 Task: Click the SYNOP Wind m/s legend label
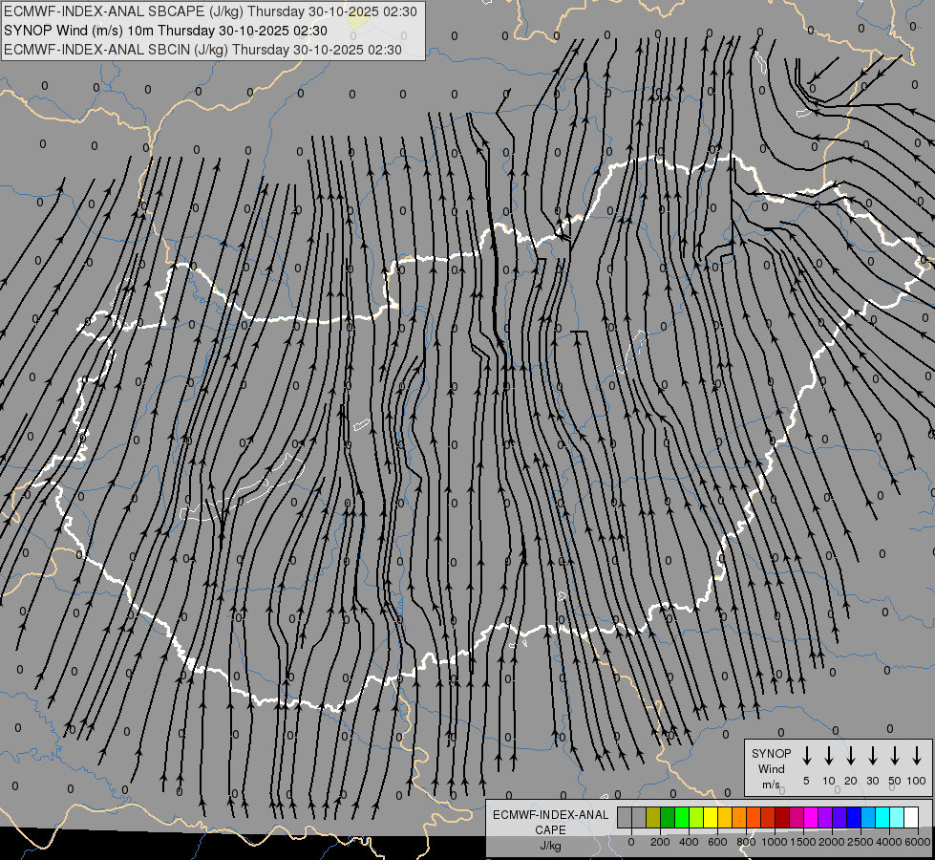[x=771, y=768]
